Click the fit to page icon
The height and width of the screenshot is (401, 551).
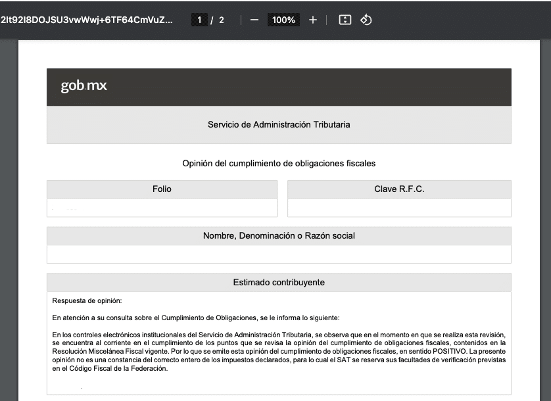coord(345,20)
